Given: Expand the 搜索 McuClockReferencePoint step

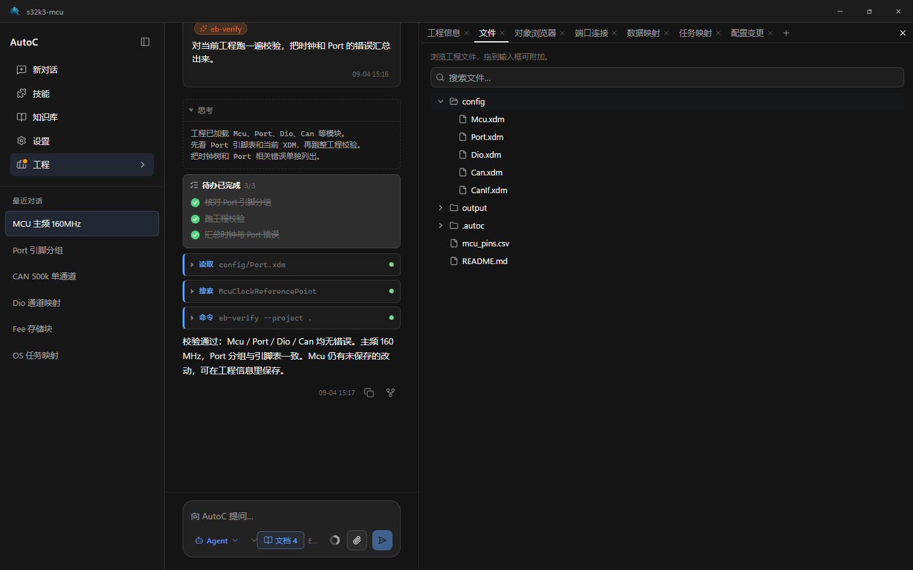Looking at the screenshot, I should point(292,291).
